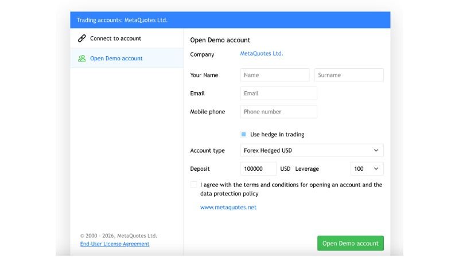This screenshot has height=258, width=459.
Task: Click the Trading accounts: MetaQuotes Ltd. title text
Action: [x=122, y=20]
